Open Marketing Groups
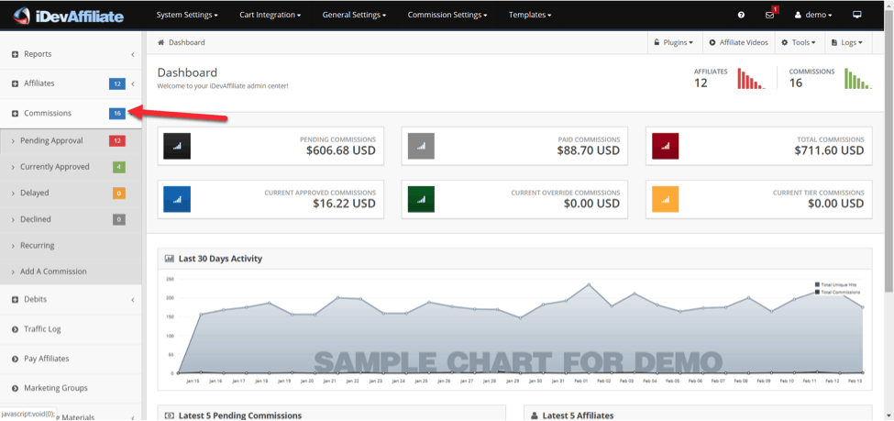This screenshot has width=894, height=421. pos(71,389)
